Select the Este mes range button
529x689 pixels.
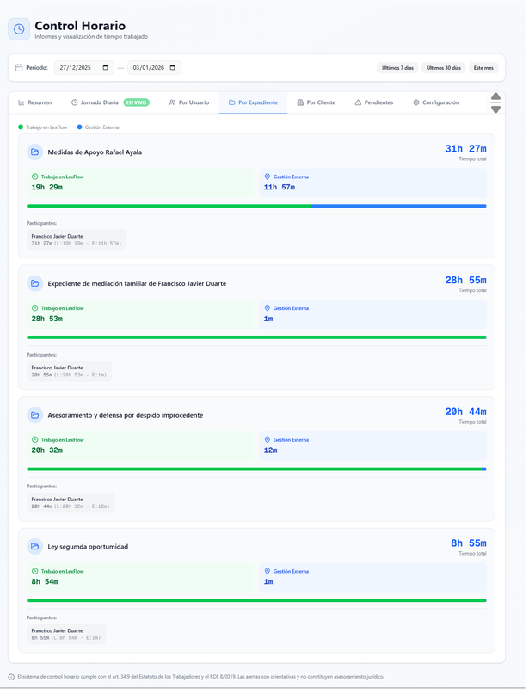coord(483,68)
